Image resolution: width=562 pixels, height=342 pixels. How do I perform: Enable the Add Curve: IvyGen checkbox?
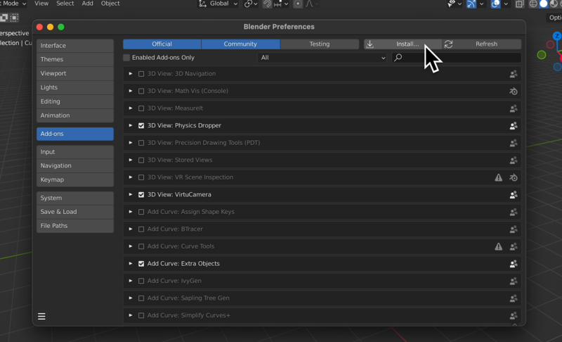click(141, 281)
